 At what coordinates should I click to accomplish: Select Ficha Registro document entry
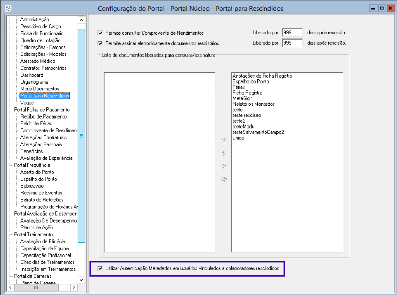coord(247,93)
